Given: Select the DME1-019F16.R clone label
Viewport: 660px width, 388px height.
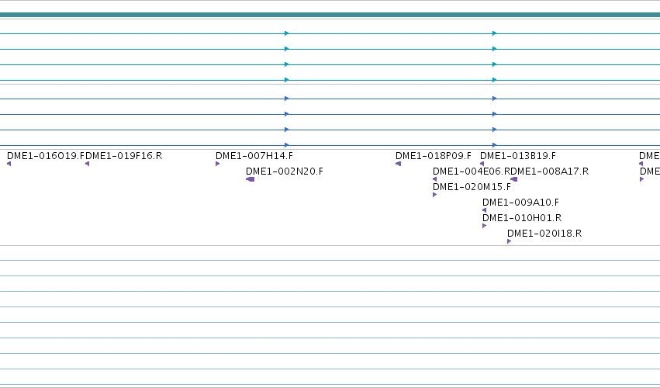Looking at the screenshot, I should (x=124, y=156).
